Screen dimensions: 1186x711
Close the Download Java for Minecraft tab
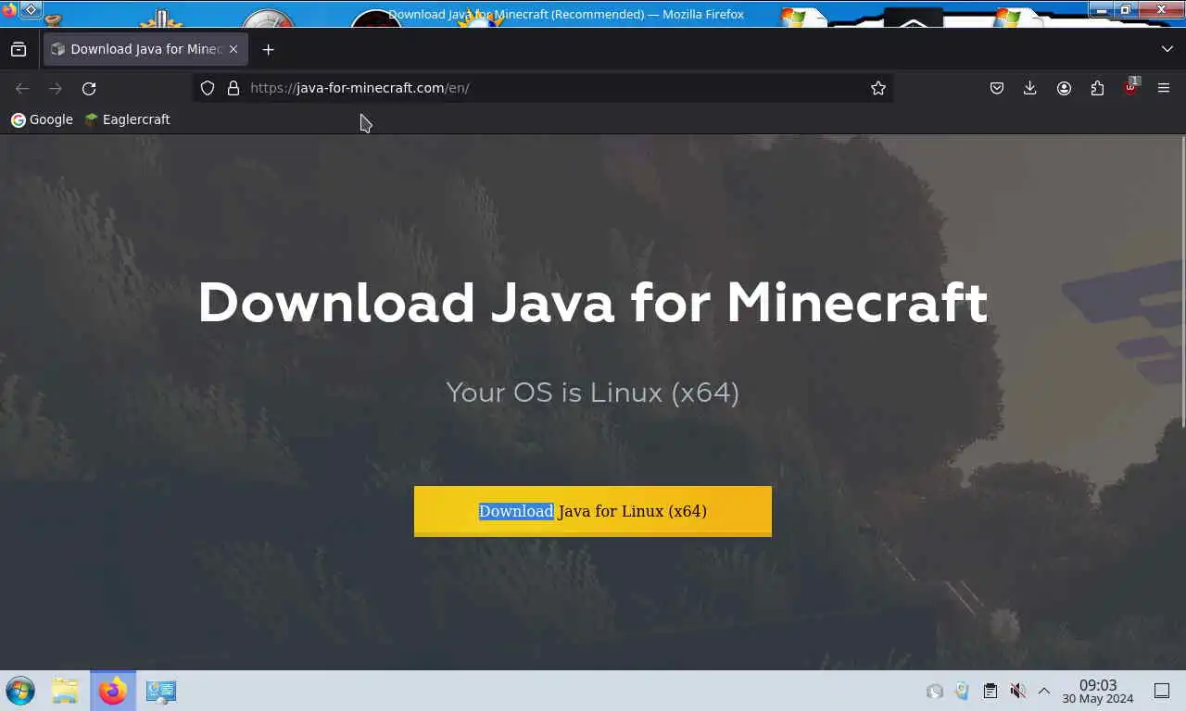[233, 49]
